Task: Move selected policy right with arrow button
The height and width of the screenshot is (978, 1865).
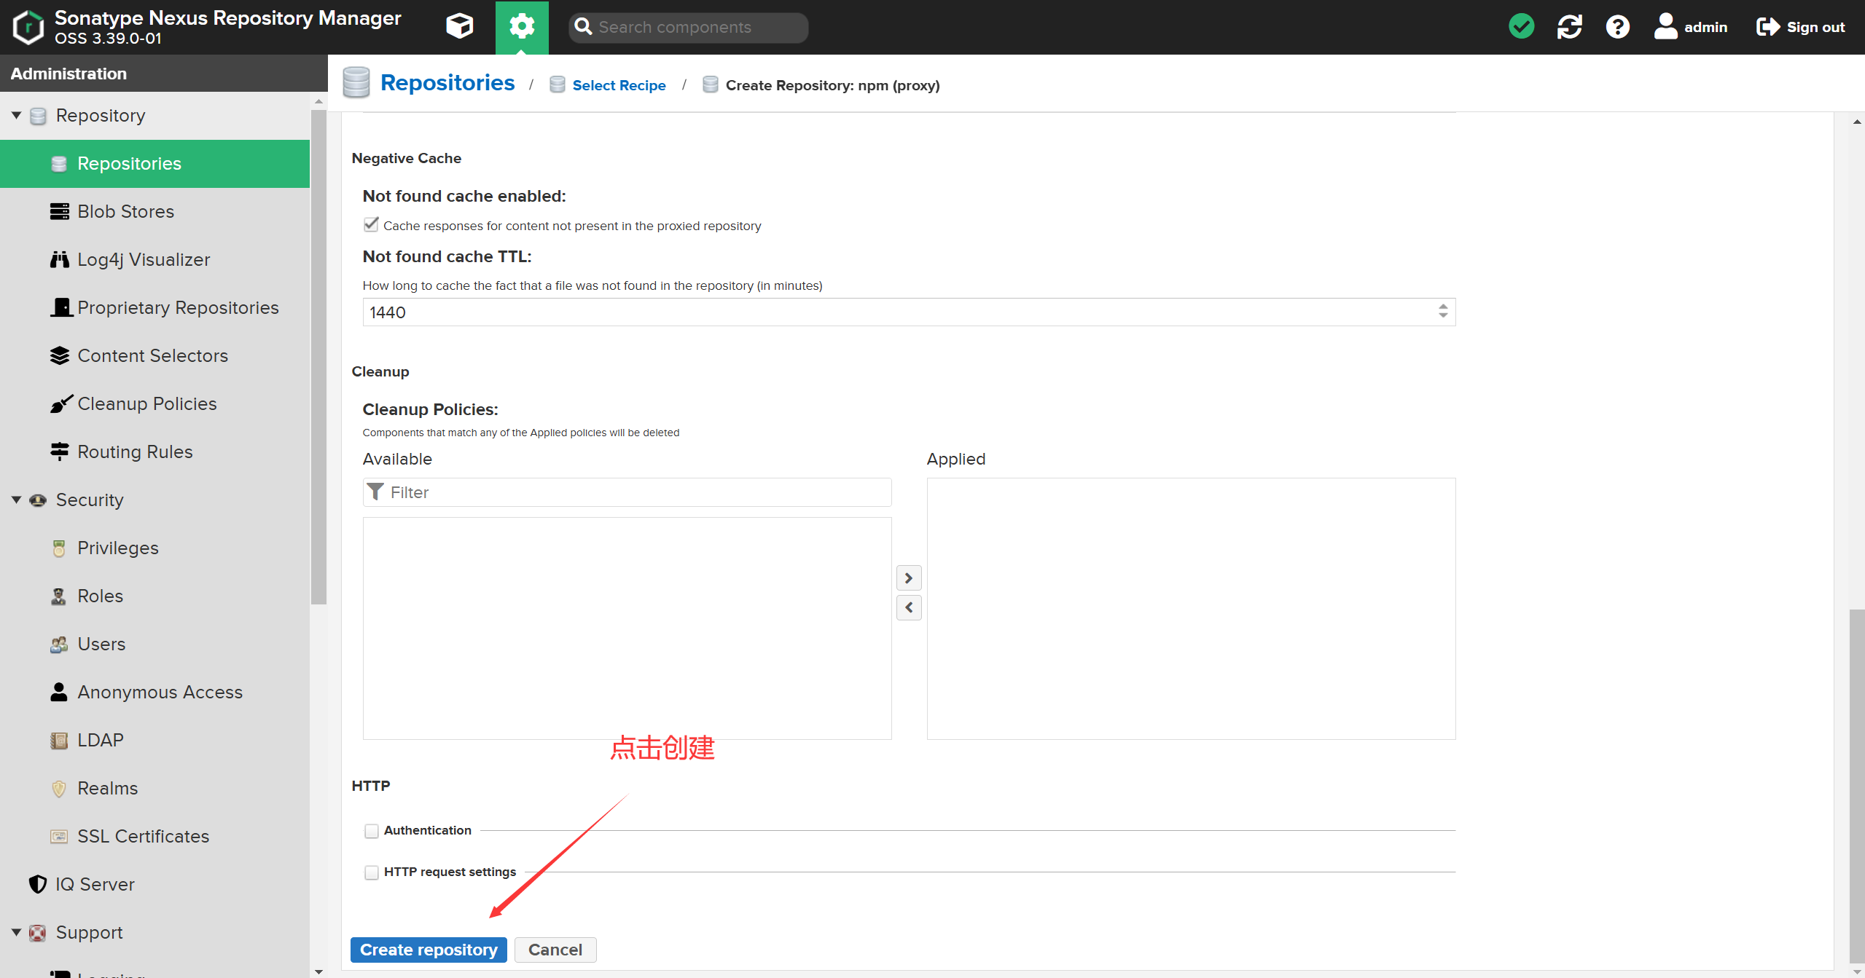Action: point(908,578)
